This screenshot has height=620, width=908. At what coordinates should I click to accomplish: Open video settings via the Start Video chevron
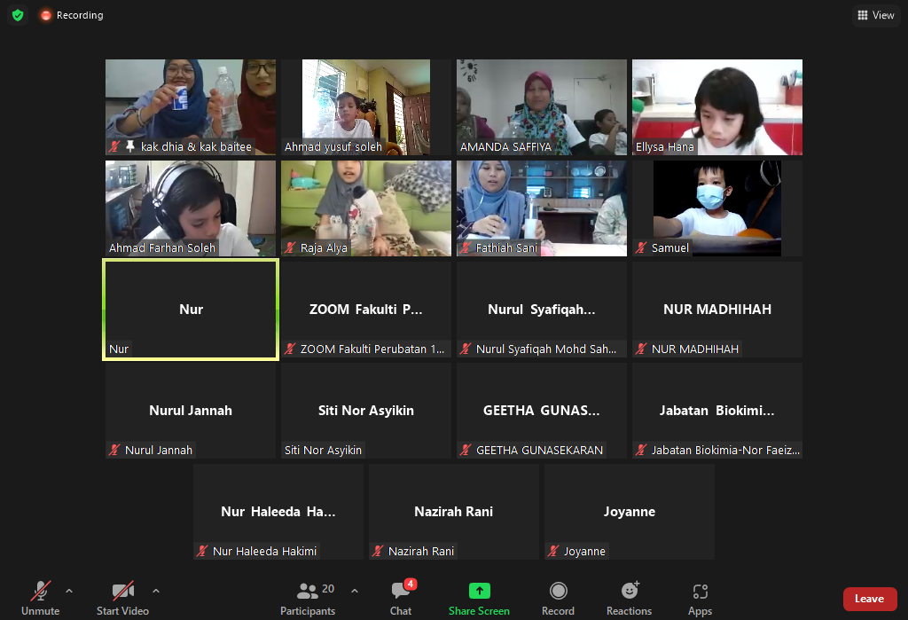pos(156,592)
